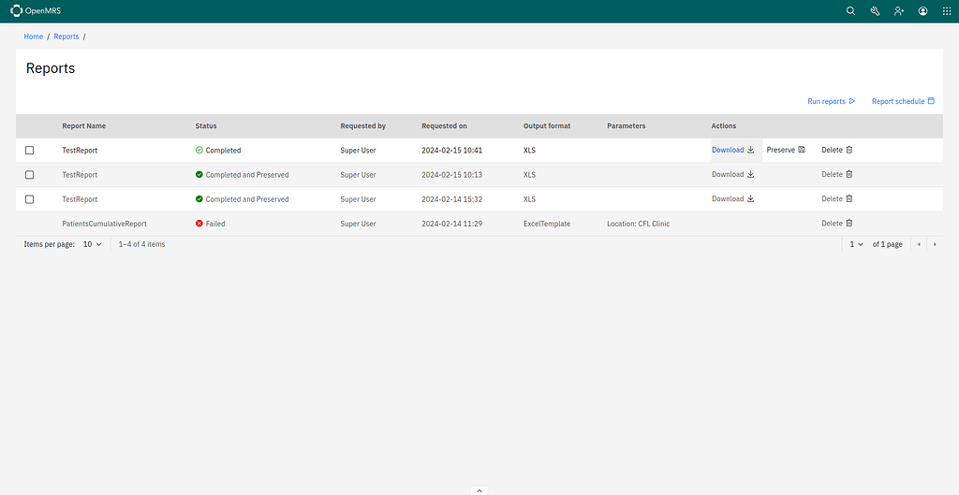Click the Requested by column header
This screenshot has width=959, height=495.
pos(362,126)
